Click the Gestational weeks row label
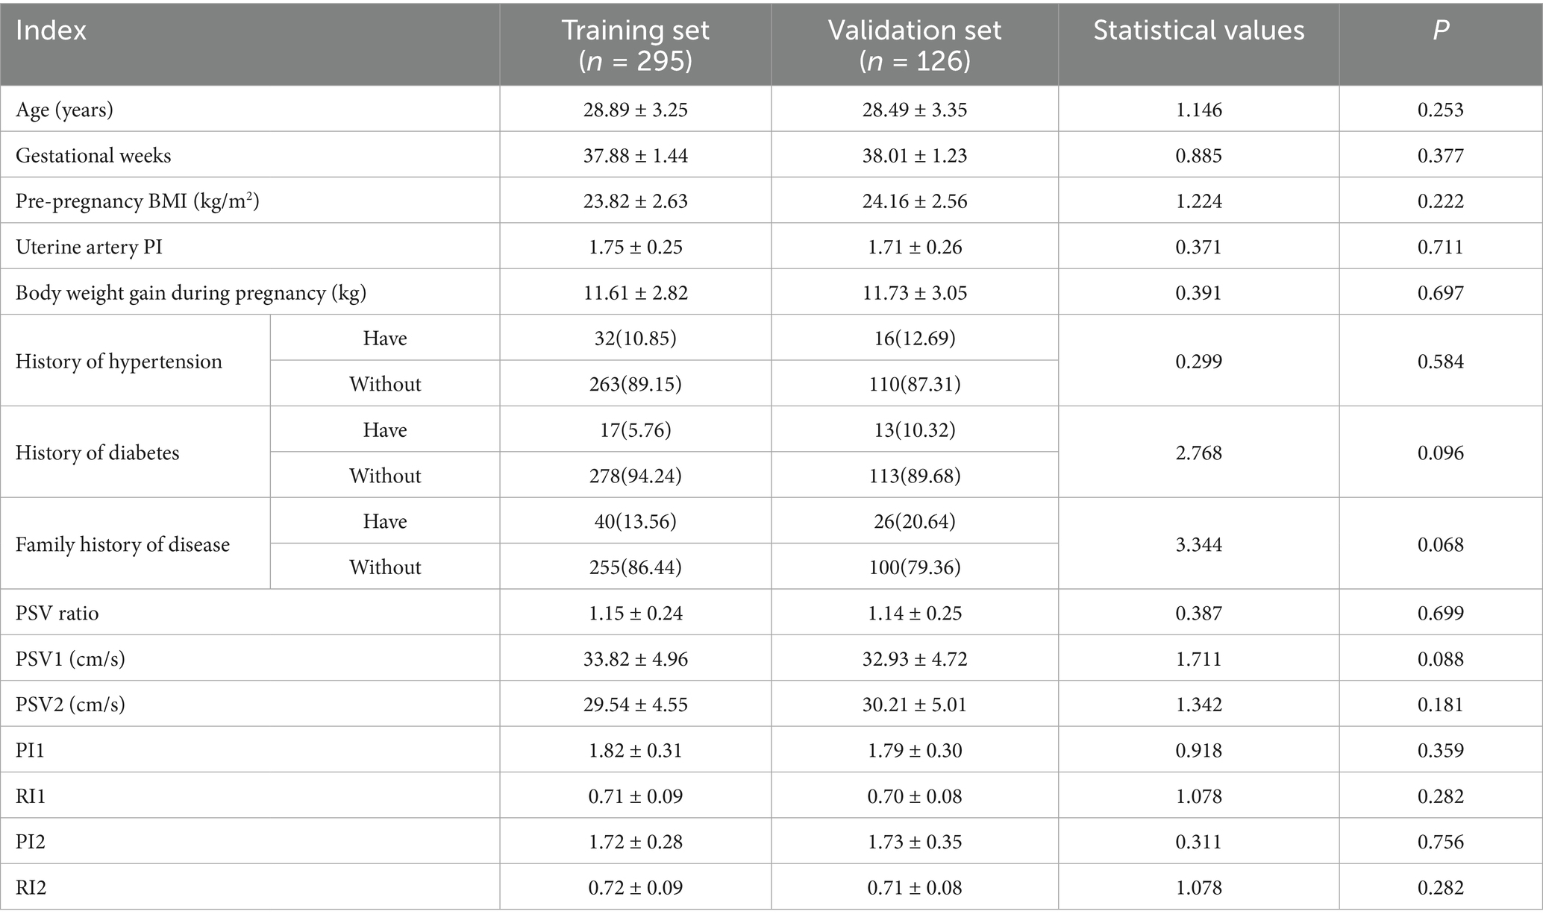 point(93,156)
